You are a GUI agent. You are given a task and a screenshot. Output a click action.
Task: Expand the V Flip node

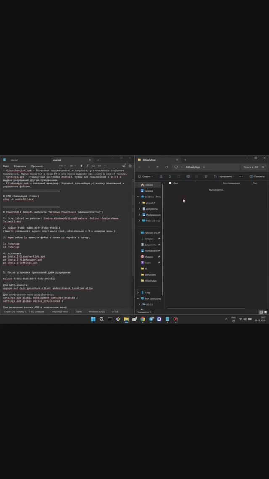click(x=138, y=292)
